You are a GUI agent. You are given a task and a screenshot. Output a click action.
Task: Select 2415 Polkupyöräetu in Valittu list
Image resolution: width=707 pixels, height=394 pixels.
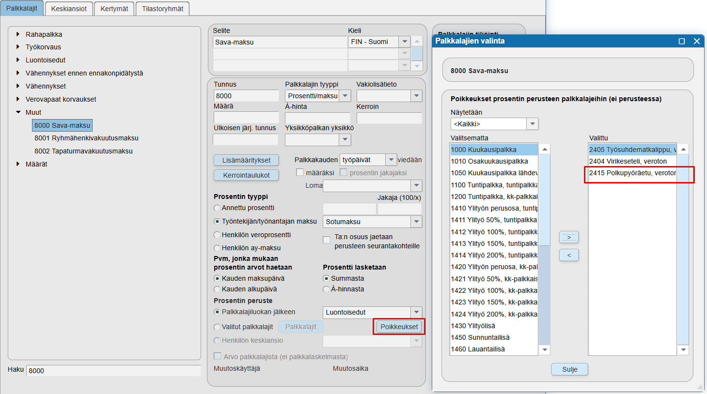click(632, 173)
